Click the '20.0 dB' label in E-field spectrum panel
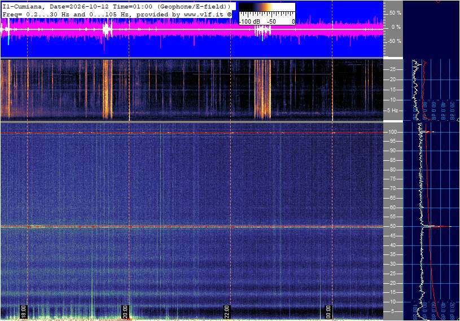 (453, 311)
